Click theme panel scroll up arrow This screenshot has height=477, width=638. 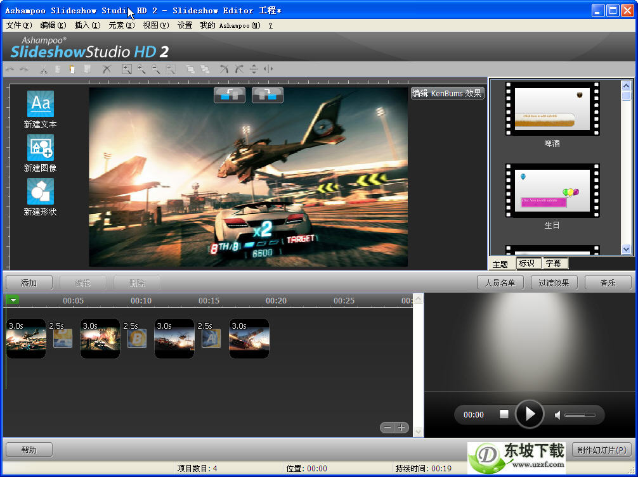point(626,86)
